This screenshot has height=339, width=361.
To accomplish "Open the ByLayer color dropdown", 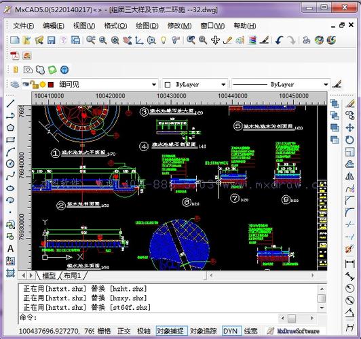I will tap(223, 85).
